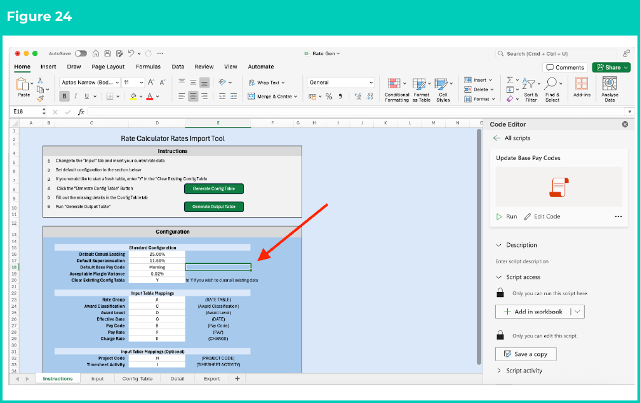Toggle Bottom Align for cell

pyautogui.click(x=204, y=83)
